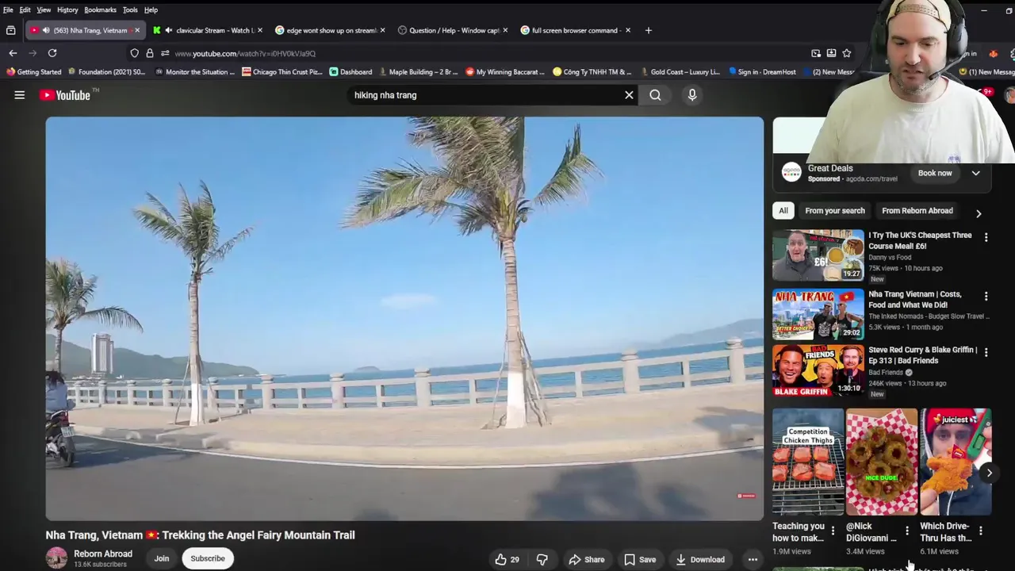Image resolution: width=1015 pixels, height=571 pixels.
Task: Open the Chicago Thin Crust Pizza bookmark
Action: point(282,71)
